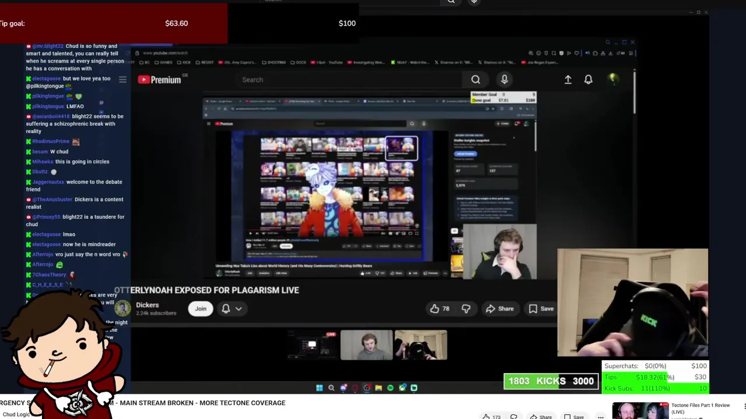Open options for Tectone Files video
746x419 pixels.
pos(744,406)
